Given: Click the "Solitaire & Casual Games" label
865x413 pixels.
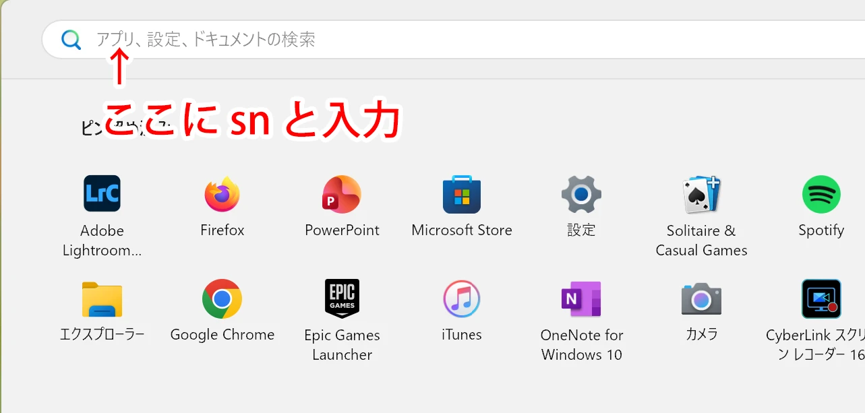Looking at the screenshot, I should tap(702, 241).
